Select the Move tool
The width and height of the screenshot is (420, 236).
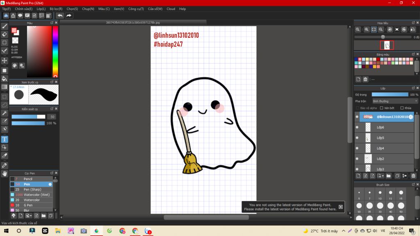pos(5,61)
